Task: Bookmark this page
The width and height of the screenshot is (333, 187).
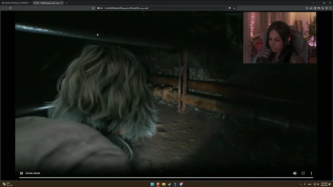Action: tap(93, 8)
